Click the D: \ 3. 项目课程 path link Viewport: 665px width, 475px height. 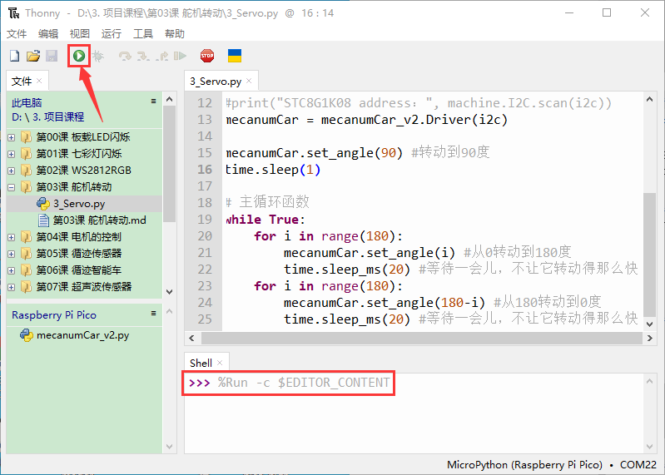tap(48, 117)
